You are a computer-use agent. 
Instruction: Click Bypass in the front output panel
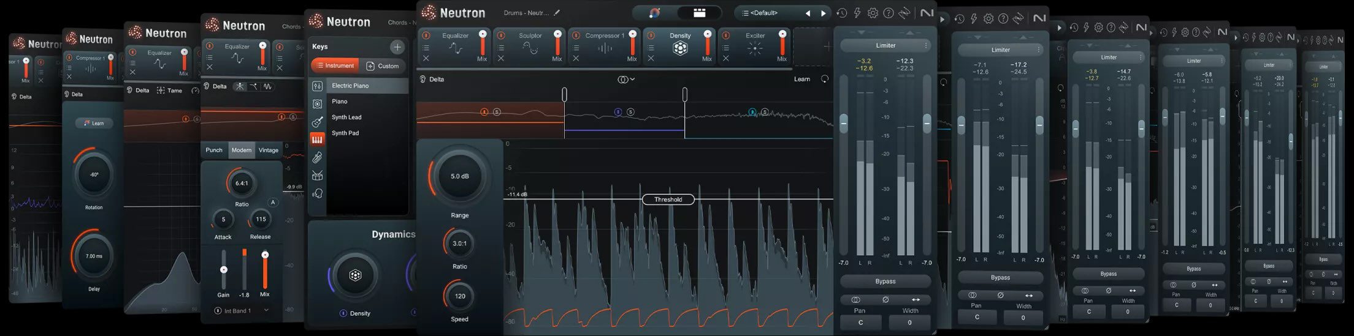885,281
